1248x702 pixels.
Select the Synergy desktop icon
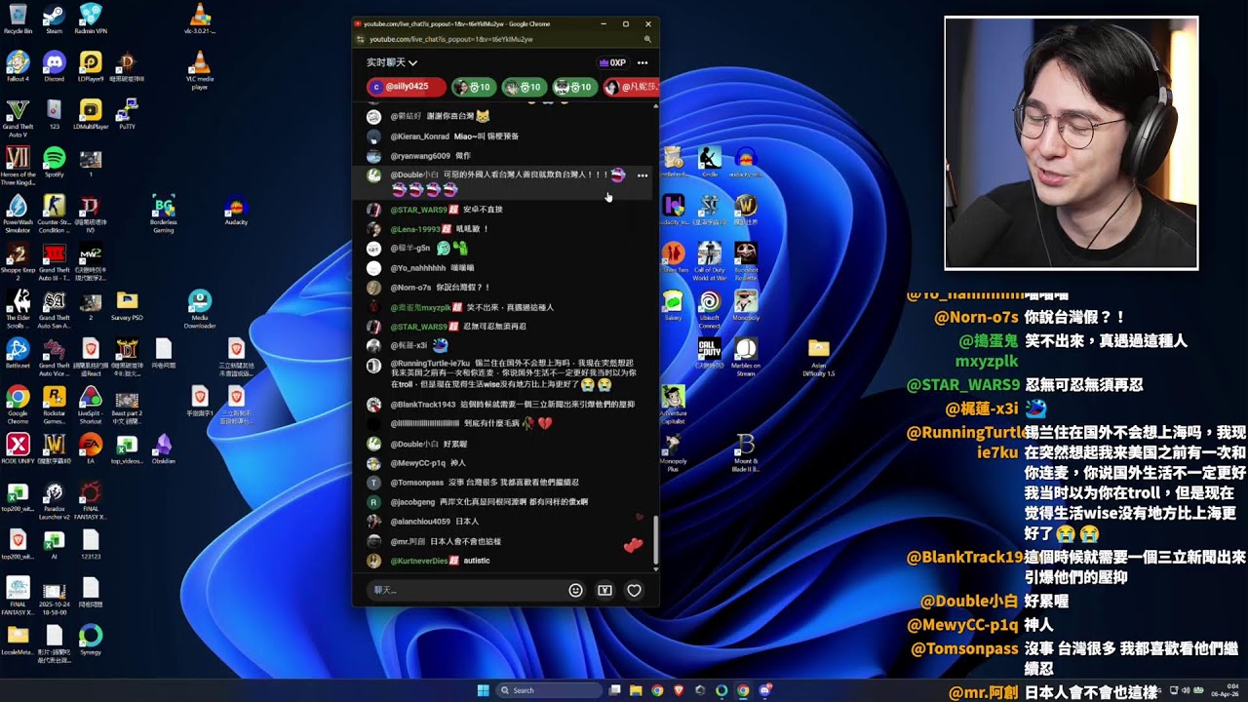click(91, 640)
